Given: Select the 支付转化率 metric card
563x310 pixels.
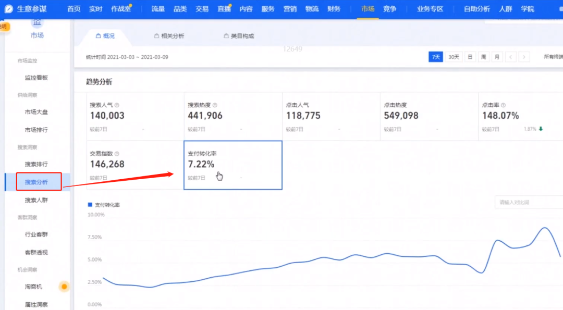Looking at the screenshot, I should (x=233, y=165).
